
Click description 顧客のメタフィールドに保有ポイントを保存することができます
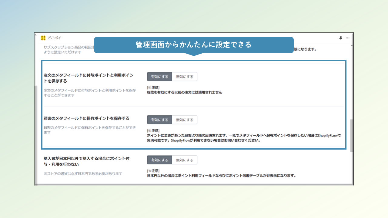(x=90, y=130)
